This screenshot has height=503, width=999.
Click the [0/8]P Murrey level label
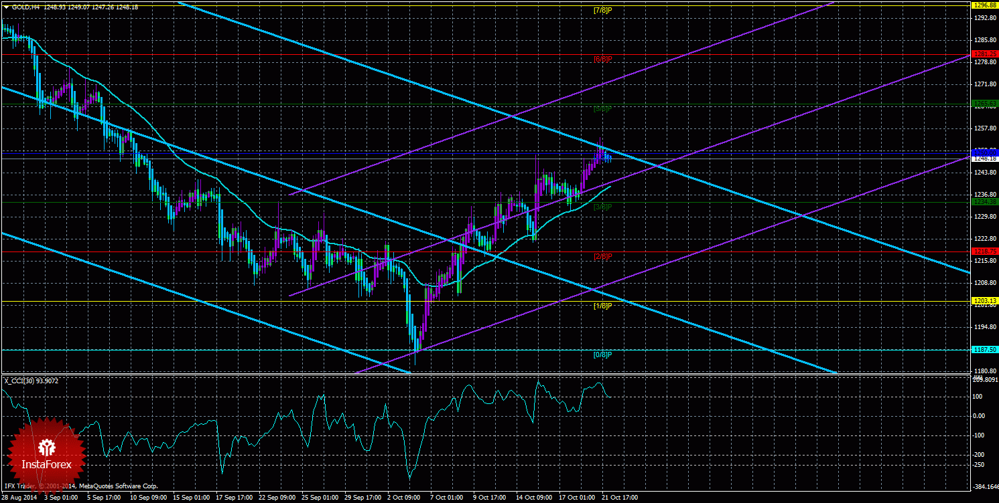(x=603, y=355)
